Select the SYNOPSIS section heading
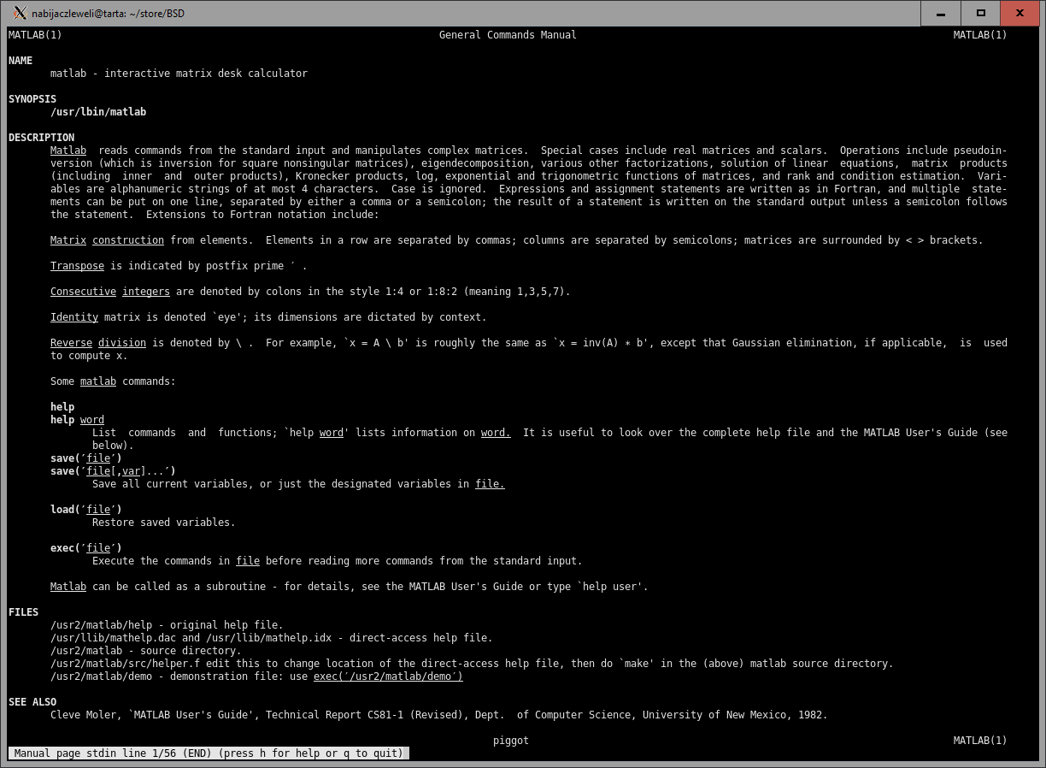Screen dimensions: 1046x768 [x=32, y=99]
